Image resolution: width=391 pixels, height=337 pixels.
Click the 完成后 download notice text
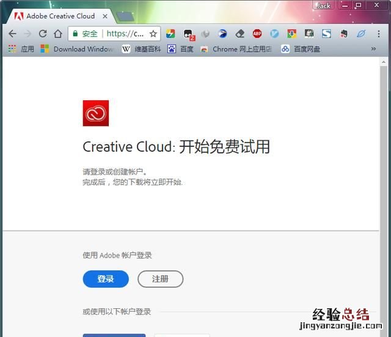pyautogui.click(x=133, y=182)
